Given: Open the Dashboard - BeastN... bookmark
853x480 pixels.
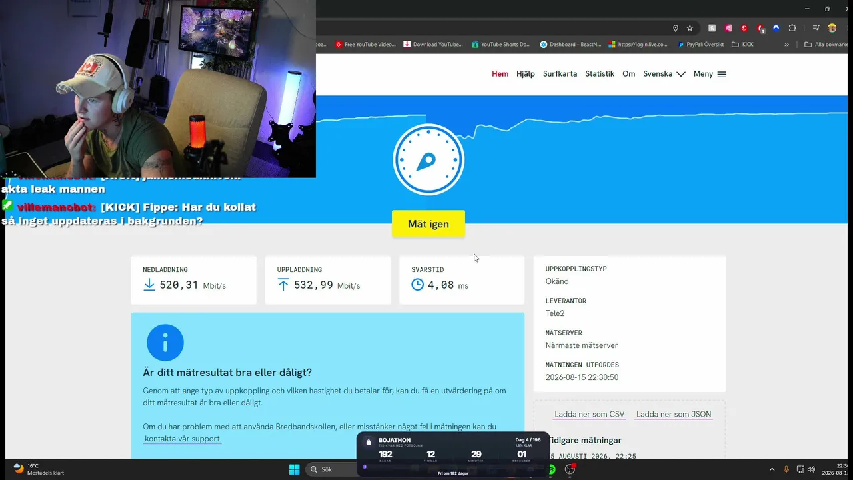Looking at the screenshot, I should click(570, 45).
